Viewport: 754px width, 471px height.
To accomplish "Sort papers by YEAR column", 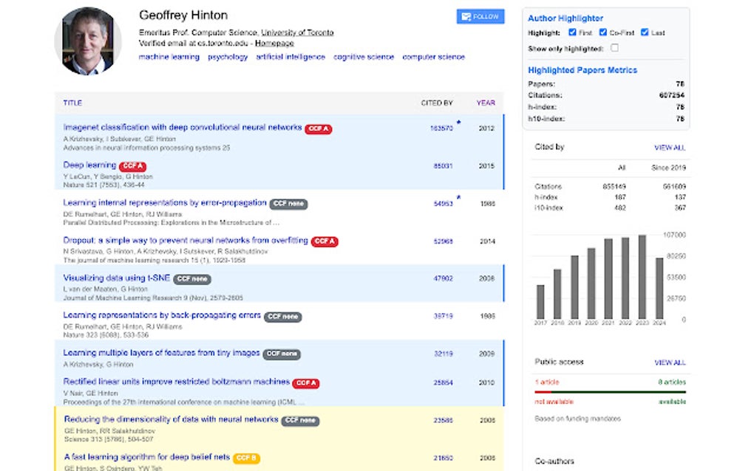I will [485, 103].
